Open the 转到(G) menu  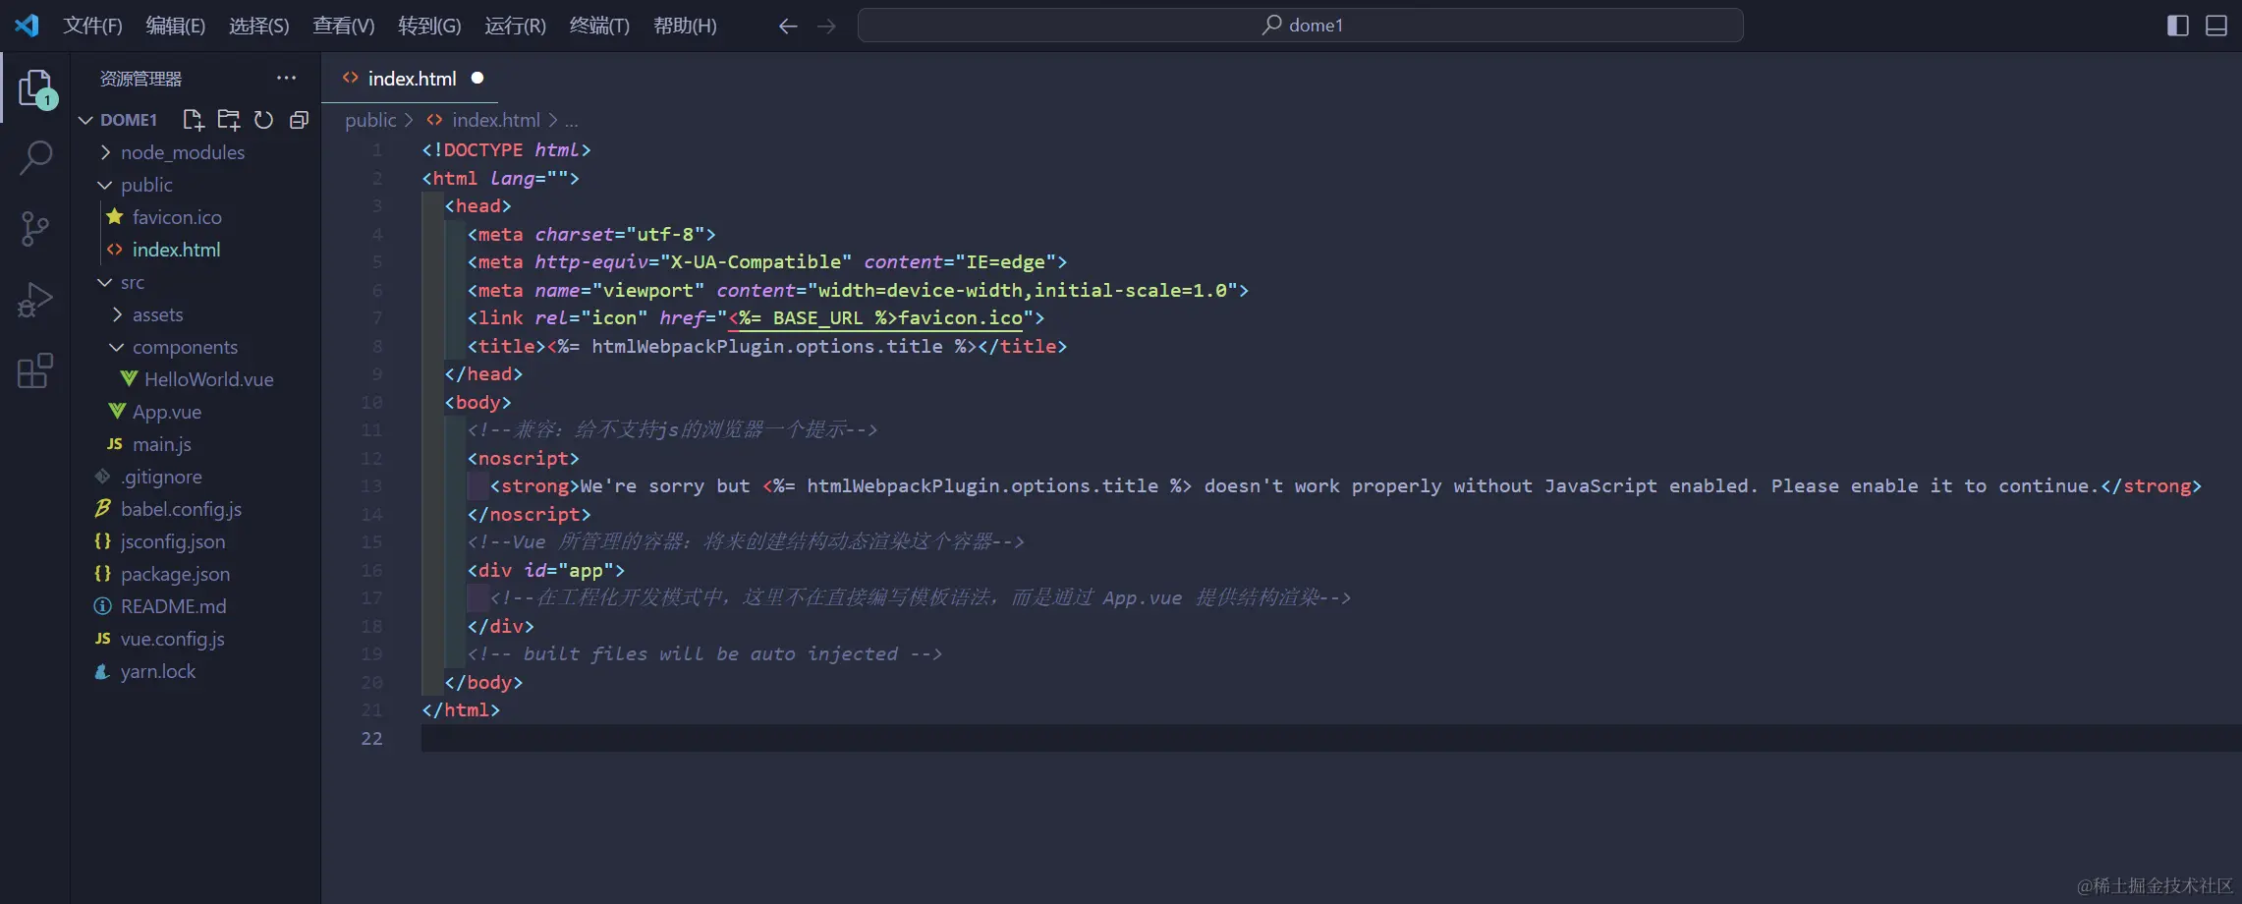pos(429,26)
